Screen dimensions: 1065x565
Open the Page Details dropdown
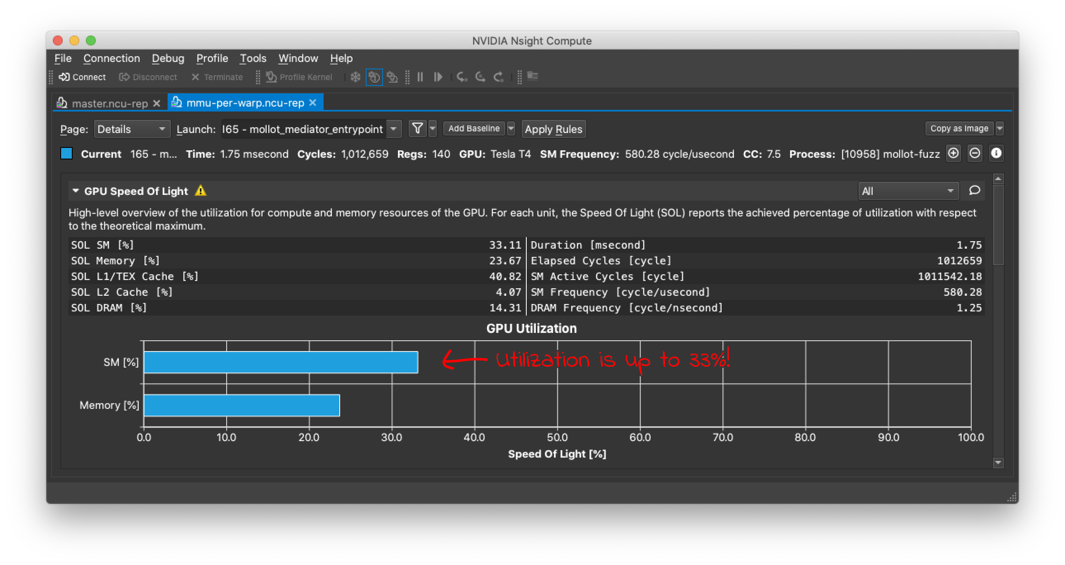tap(132, 129)
